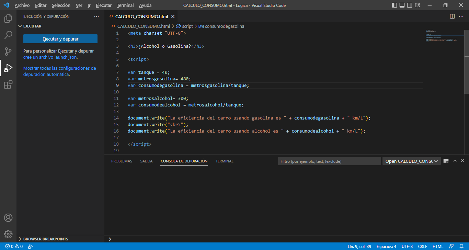Open the notifications bell in status bar
This screenshot has height=250, width=469.
click(x=461, y=247)
